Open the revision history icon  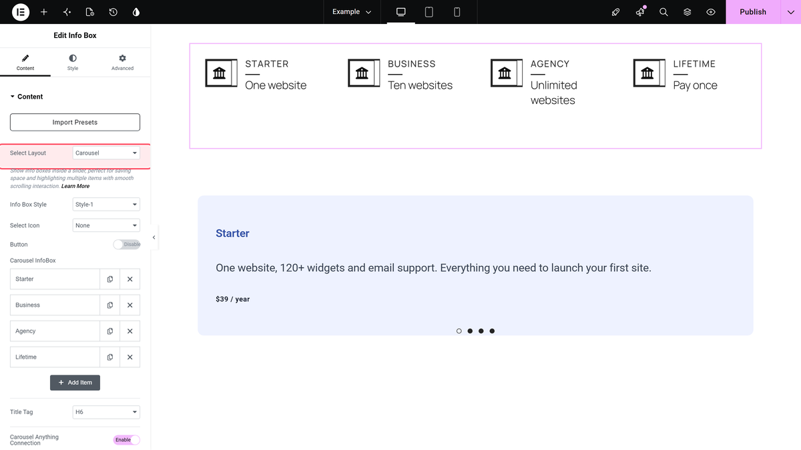113,12
